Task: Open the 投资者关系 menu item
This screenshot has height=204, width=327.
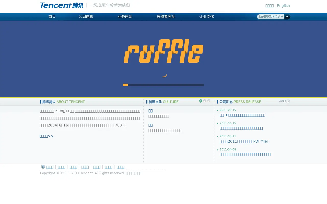Action: tap(166, 17)
